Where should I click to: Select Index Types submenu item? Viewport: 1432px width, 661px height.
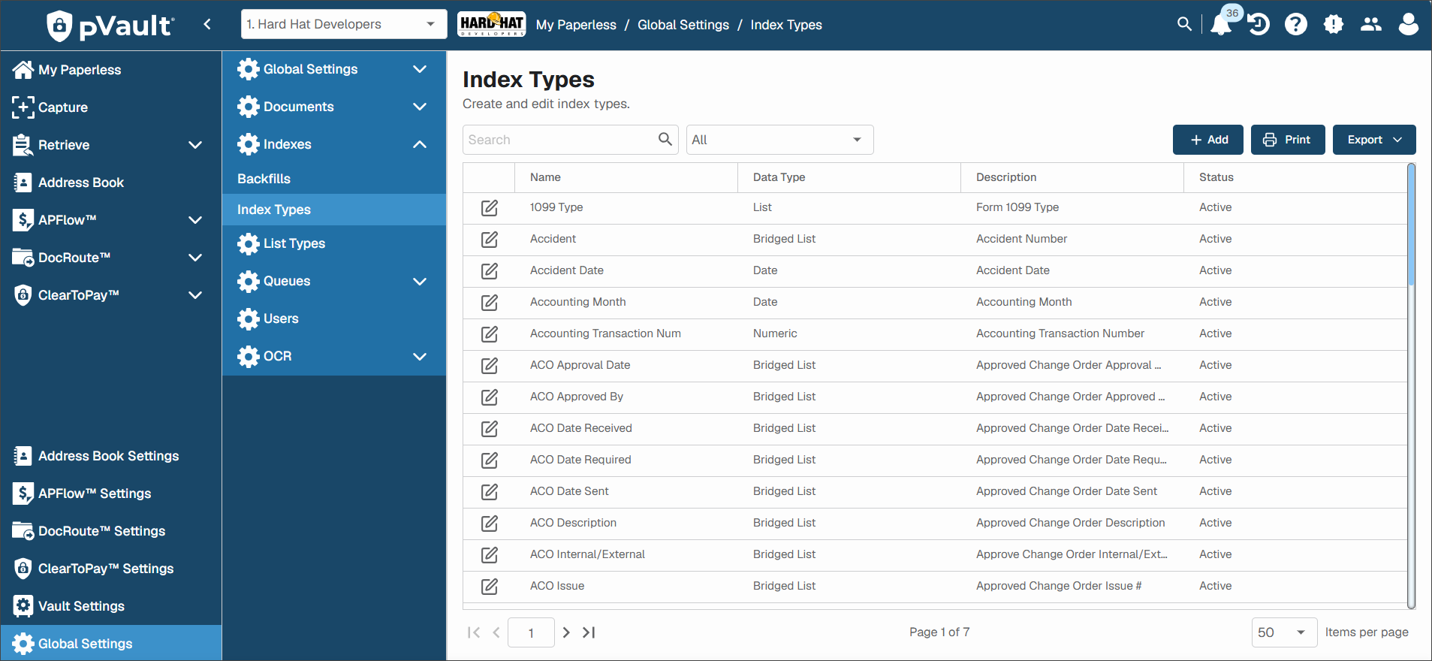334,210
